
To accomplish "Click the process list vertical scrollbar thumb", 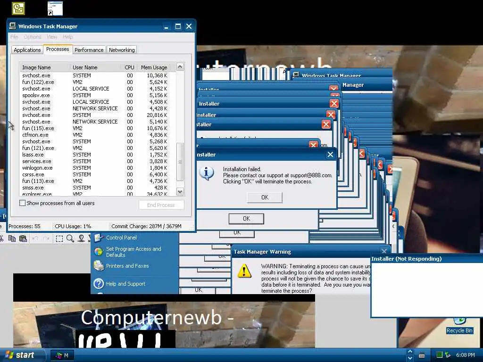I will (180, 162).
